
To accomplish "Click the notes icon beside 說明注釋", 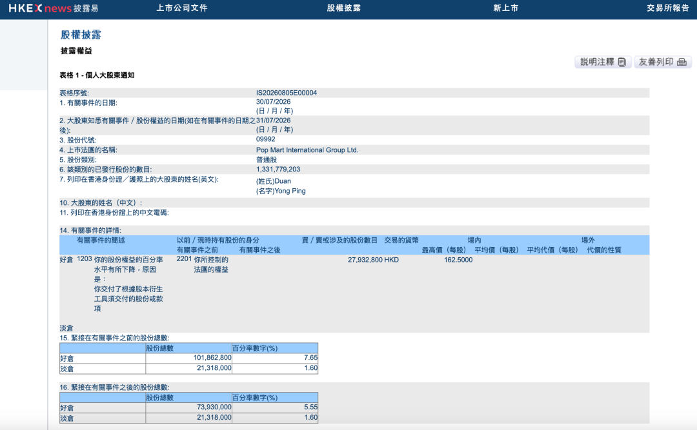I will click(x=622, y=62).
